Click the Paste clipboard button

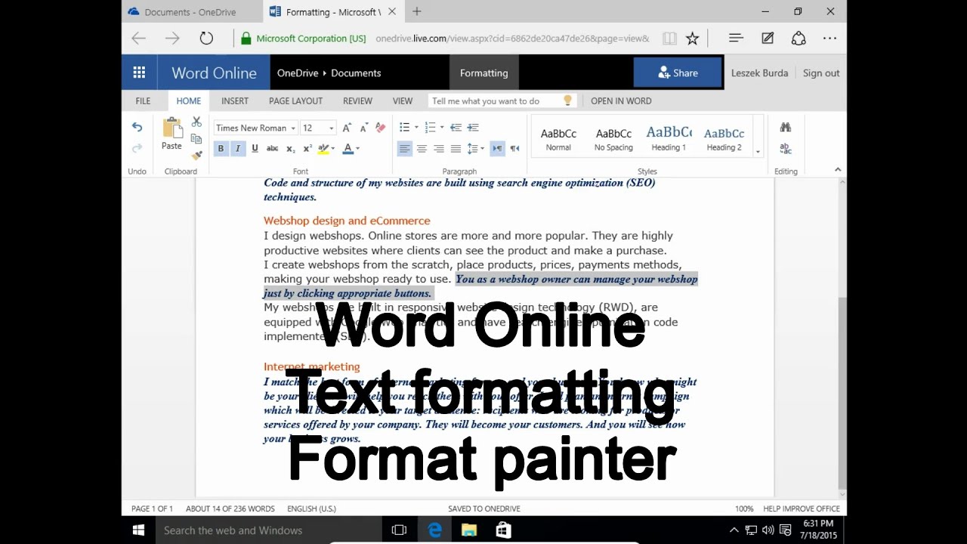coord(172,134)
